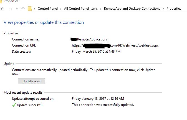Expand chevron before Properties breadcrumb
The width and height of the screenshot is (187, 120).
(163, 9)
